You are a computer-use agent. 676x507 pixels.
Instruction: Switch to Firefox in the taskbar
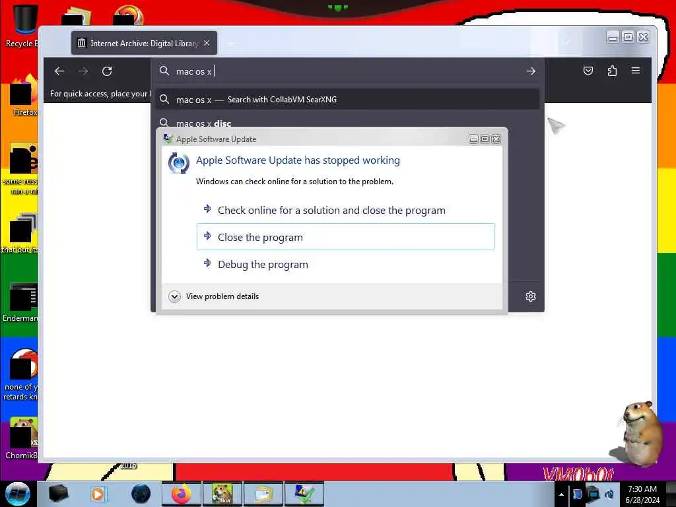(182, 494)
